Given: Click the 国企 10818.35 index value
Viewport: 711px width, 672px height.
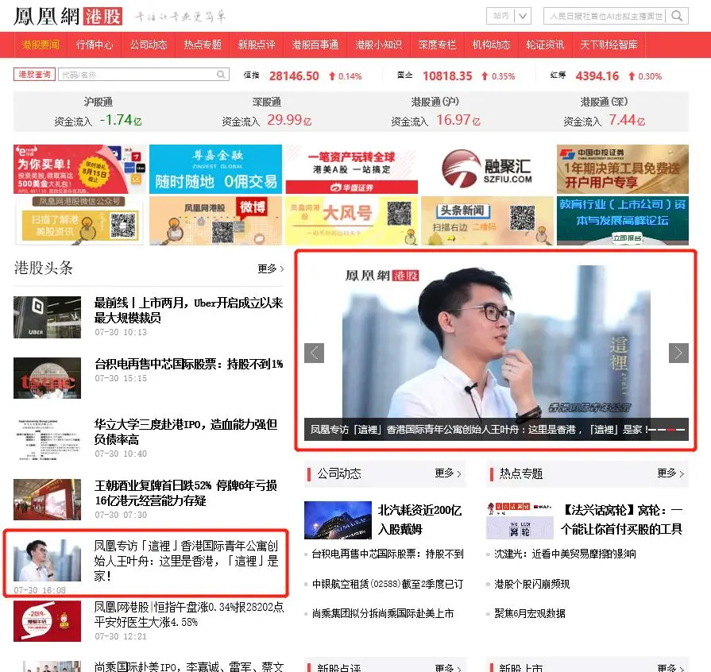Looking at the screenshot, I should pos(447,75).
